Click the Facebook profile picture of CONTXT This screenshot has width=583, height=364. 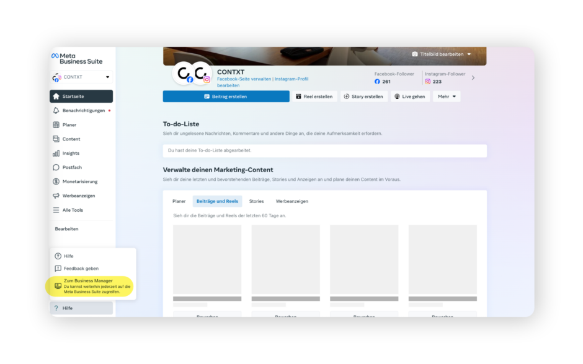(184, 74)
